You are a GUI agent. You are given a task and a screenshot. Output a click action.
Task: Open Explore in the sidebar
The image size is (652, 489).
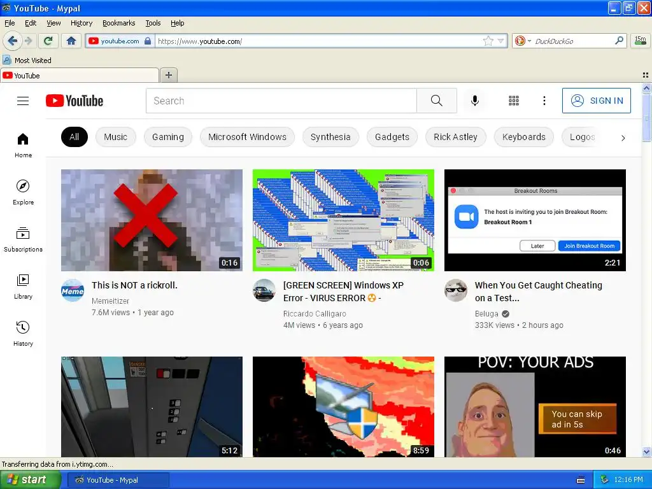(x=24, y=192)
